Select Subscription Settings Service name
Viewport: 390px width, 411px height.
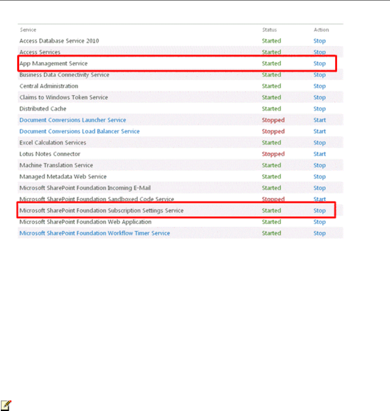coord(101,210)
